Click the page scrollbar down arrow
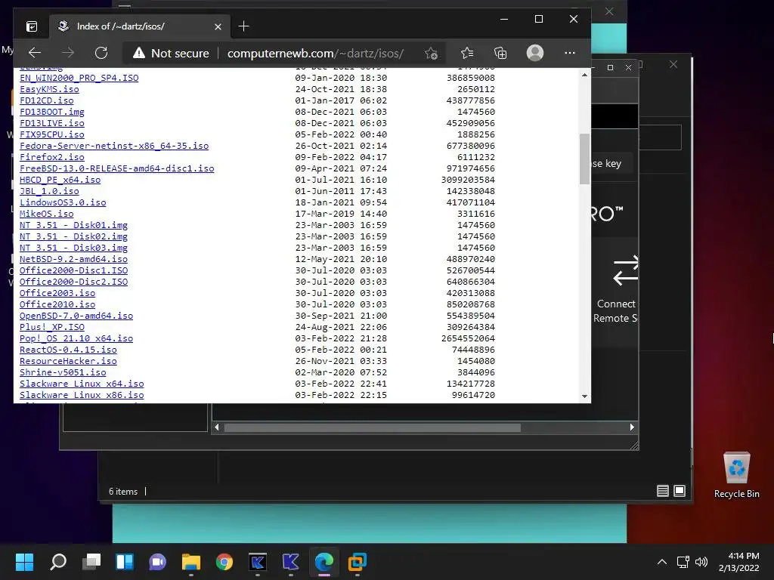This screenshot has width=774, height=580. pyautogui.click(x=584, y=396)
